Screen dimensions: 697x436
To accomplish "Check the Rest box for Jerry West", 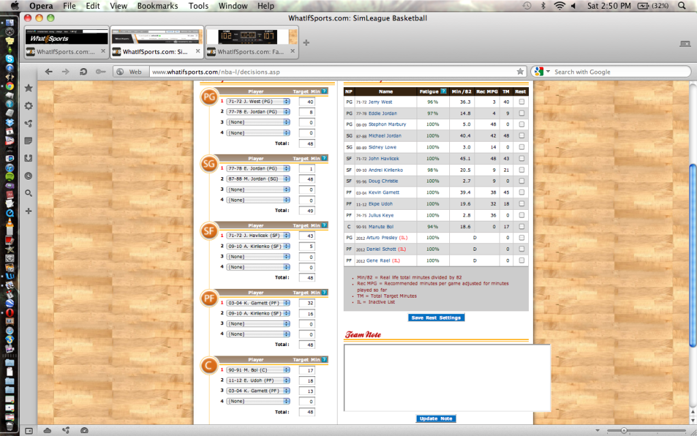I will coord(521,102).
